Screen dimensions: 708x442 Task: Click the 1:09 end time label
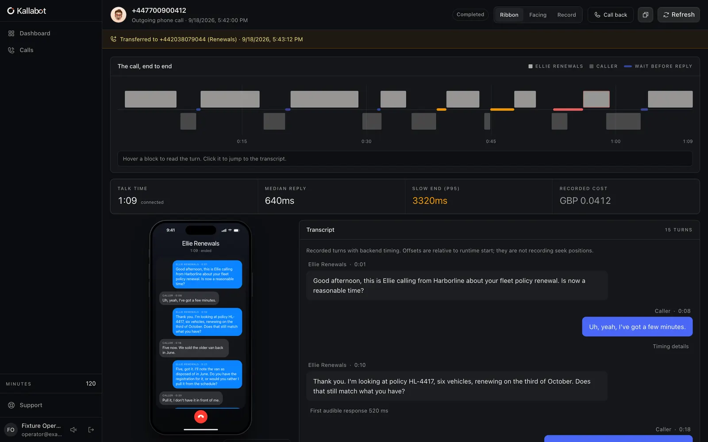[688, 141]
